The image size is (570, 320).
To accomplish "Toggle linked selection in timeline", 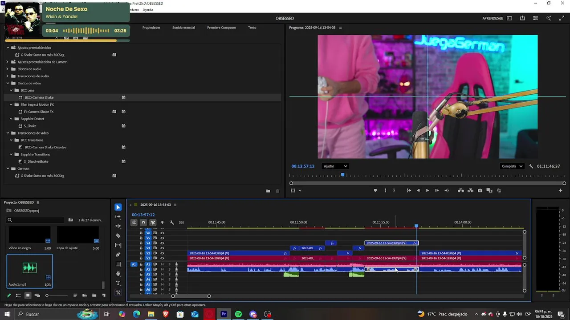I will [153, 222].
